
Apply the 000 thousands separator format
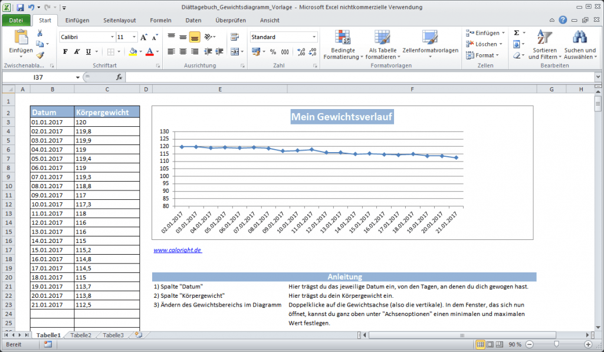[x=285, y=52]
